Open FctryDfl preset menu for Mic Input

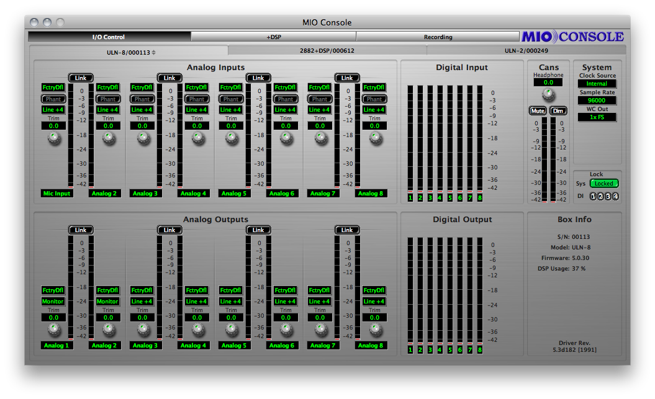53,87
